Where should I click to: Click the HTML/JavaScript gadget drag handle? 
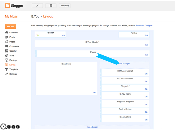101,73
